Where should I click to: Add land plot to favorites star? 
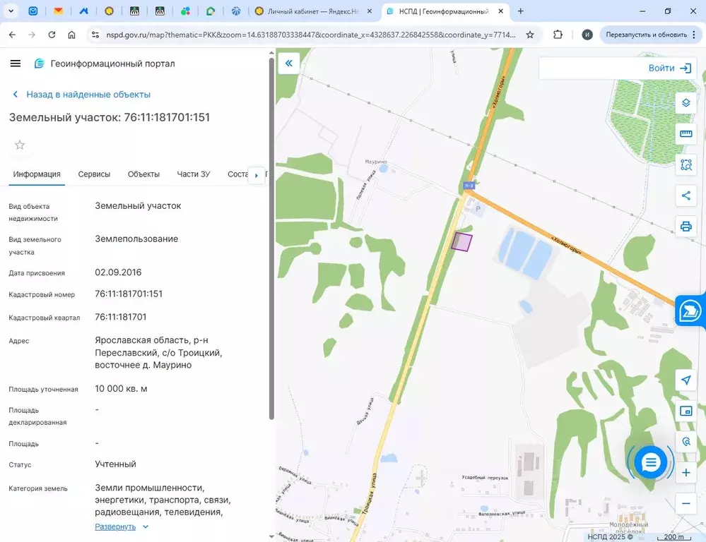click(20, 145)
